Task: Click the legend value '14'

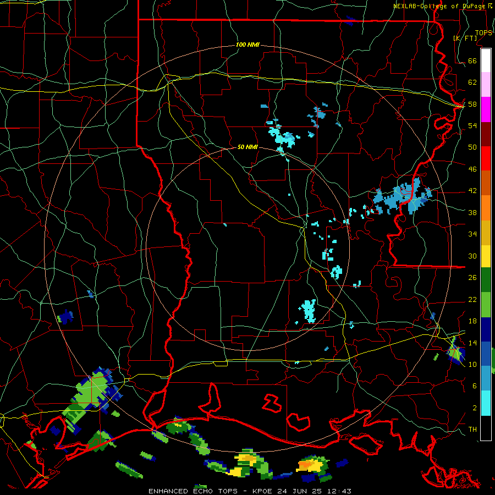Action: [472, 343]
